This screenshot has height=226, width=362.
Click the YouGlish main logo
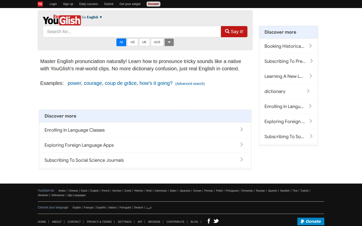pos(62,20)
